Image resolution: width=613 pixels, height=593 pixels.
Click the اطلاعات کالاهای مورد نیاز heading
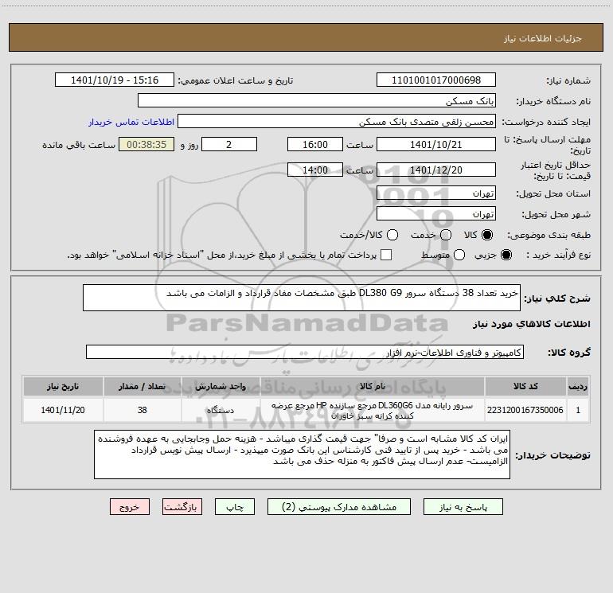[x=532, y=324]
